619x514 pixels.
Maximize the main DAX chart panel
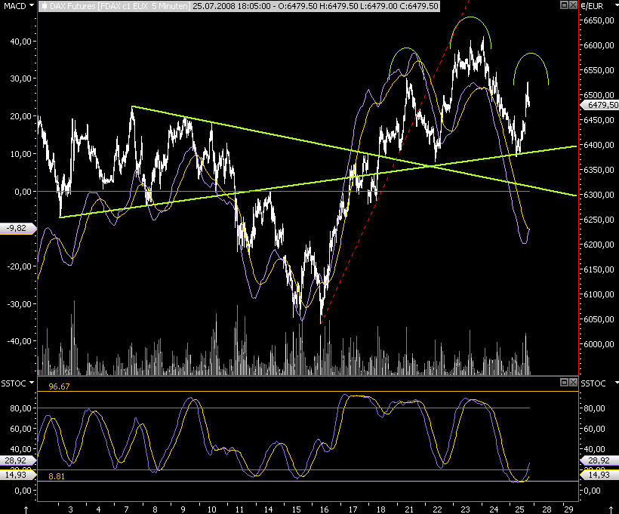click(x=565, y=5)
